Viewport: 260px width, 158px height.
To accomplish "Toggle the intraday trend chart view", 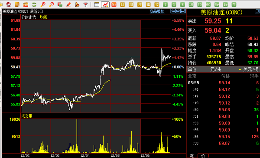I will coord(105,4).
